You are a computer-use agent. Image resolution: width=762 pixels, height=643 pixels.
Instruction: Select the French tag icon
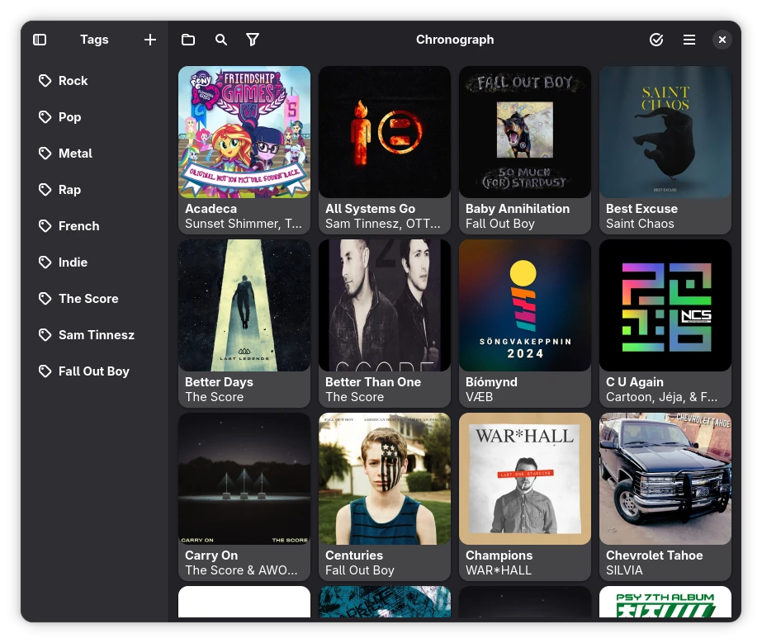pos(45,226)
